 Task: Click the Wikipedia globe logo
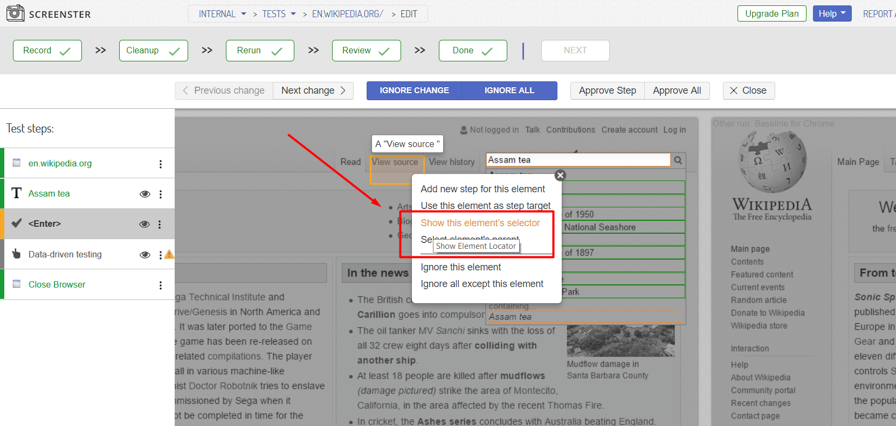pos(773,162)
